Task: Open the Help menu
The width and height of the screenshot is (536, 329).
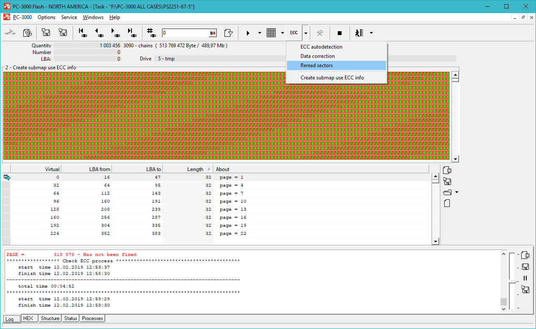Action: click(x=115, y=17)
